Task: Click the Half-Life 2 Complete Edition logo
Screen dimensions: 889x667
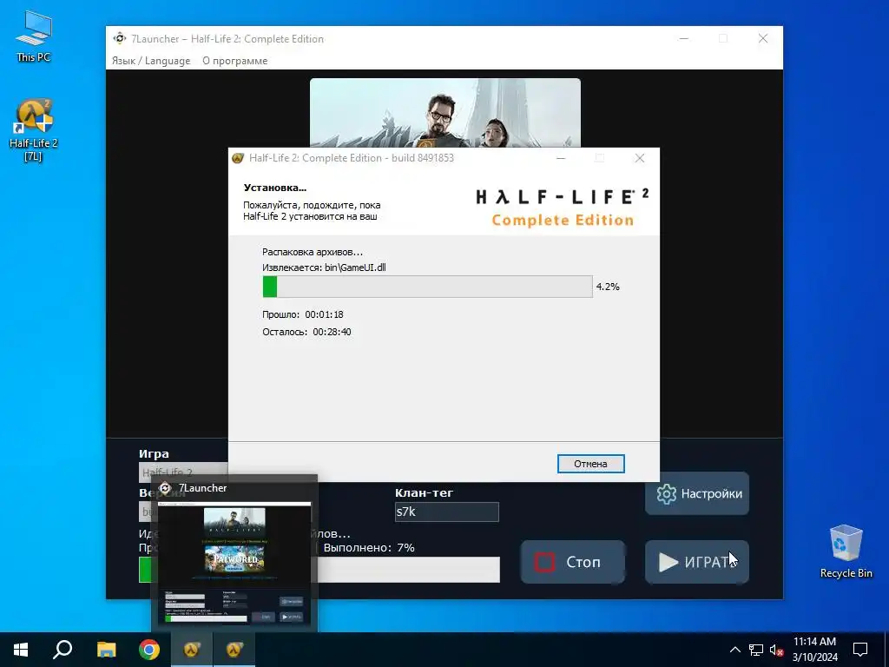Action: (x=563, y=208)
